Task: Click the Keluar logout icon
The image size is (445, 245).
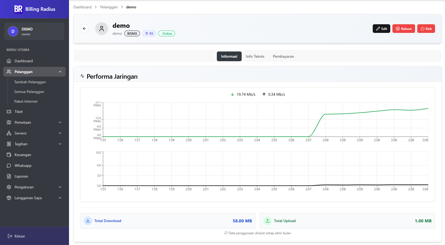Action: coord(10,236)
